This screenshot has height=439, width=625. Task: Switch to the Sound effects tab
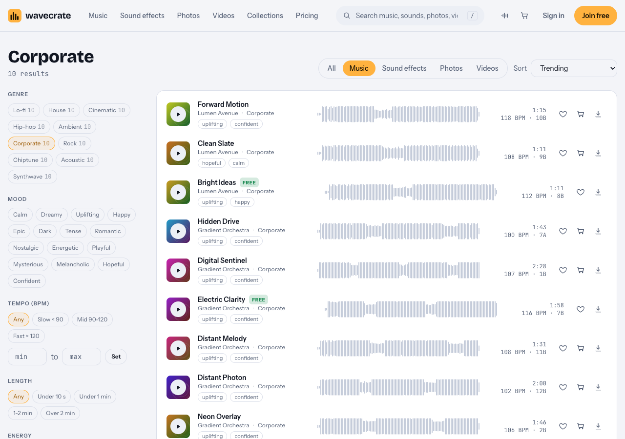(404, 68)
